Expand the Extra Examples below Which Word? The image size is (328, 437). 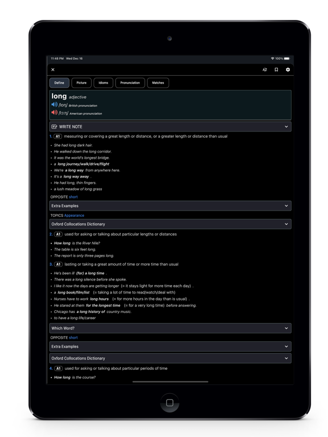coord(170,347)
